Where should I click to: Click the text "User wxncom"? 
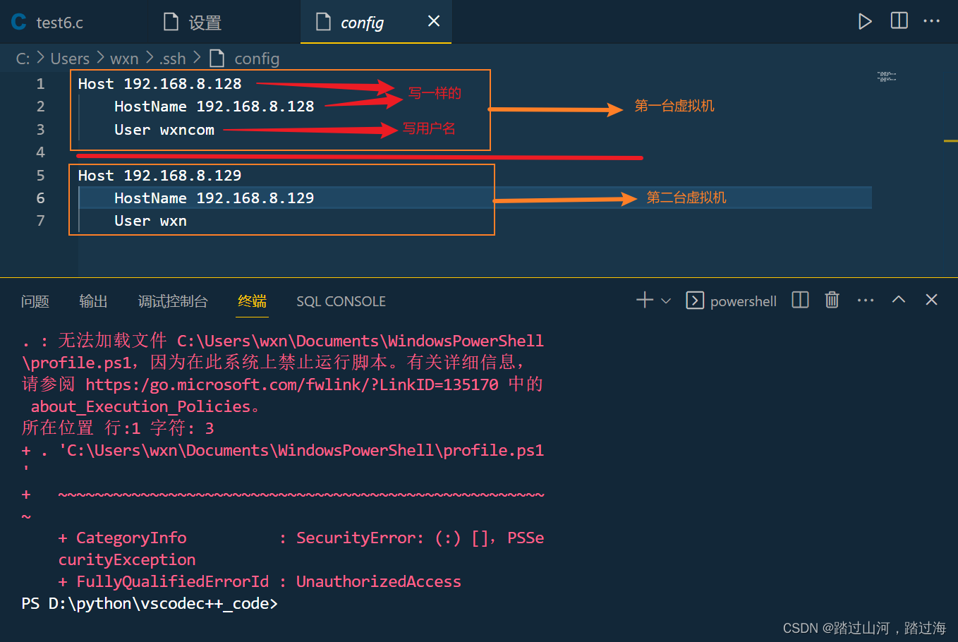click(x=164, y=130)
